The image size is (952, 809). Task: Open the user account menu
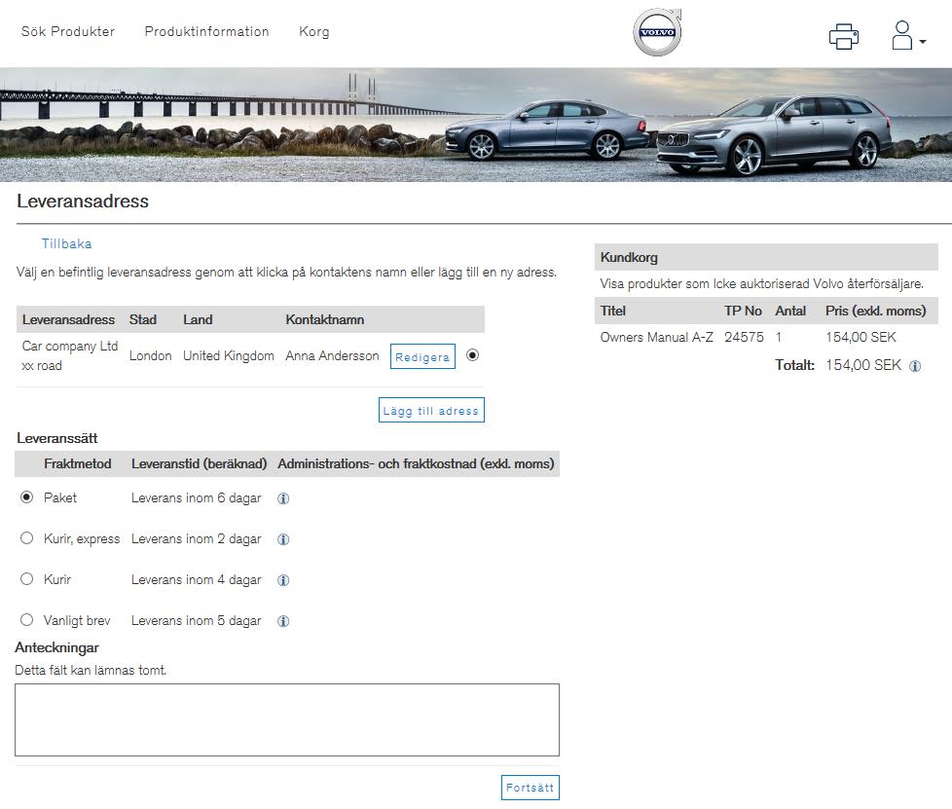point(907,35)
